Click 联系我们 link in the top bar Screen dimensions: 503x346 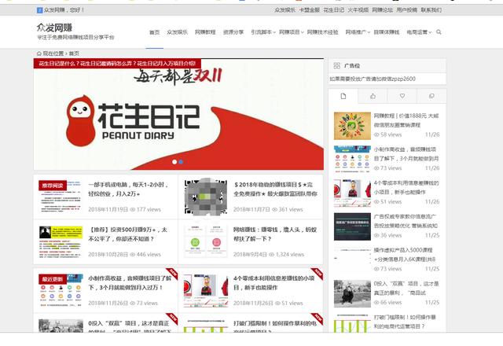(431, 10)
